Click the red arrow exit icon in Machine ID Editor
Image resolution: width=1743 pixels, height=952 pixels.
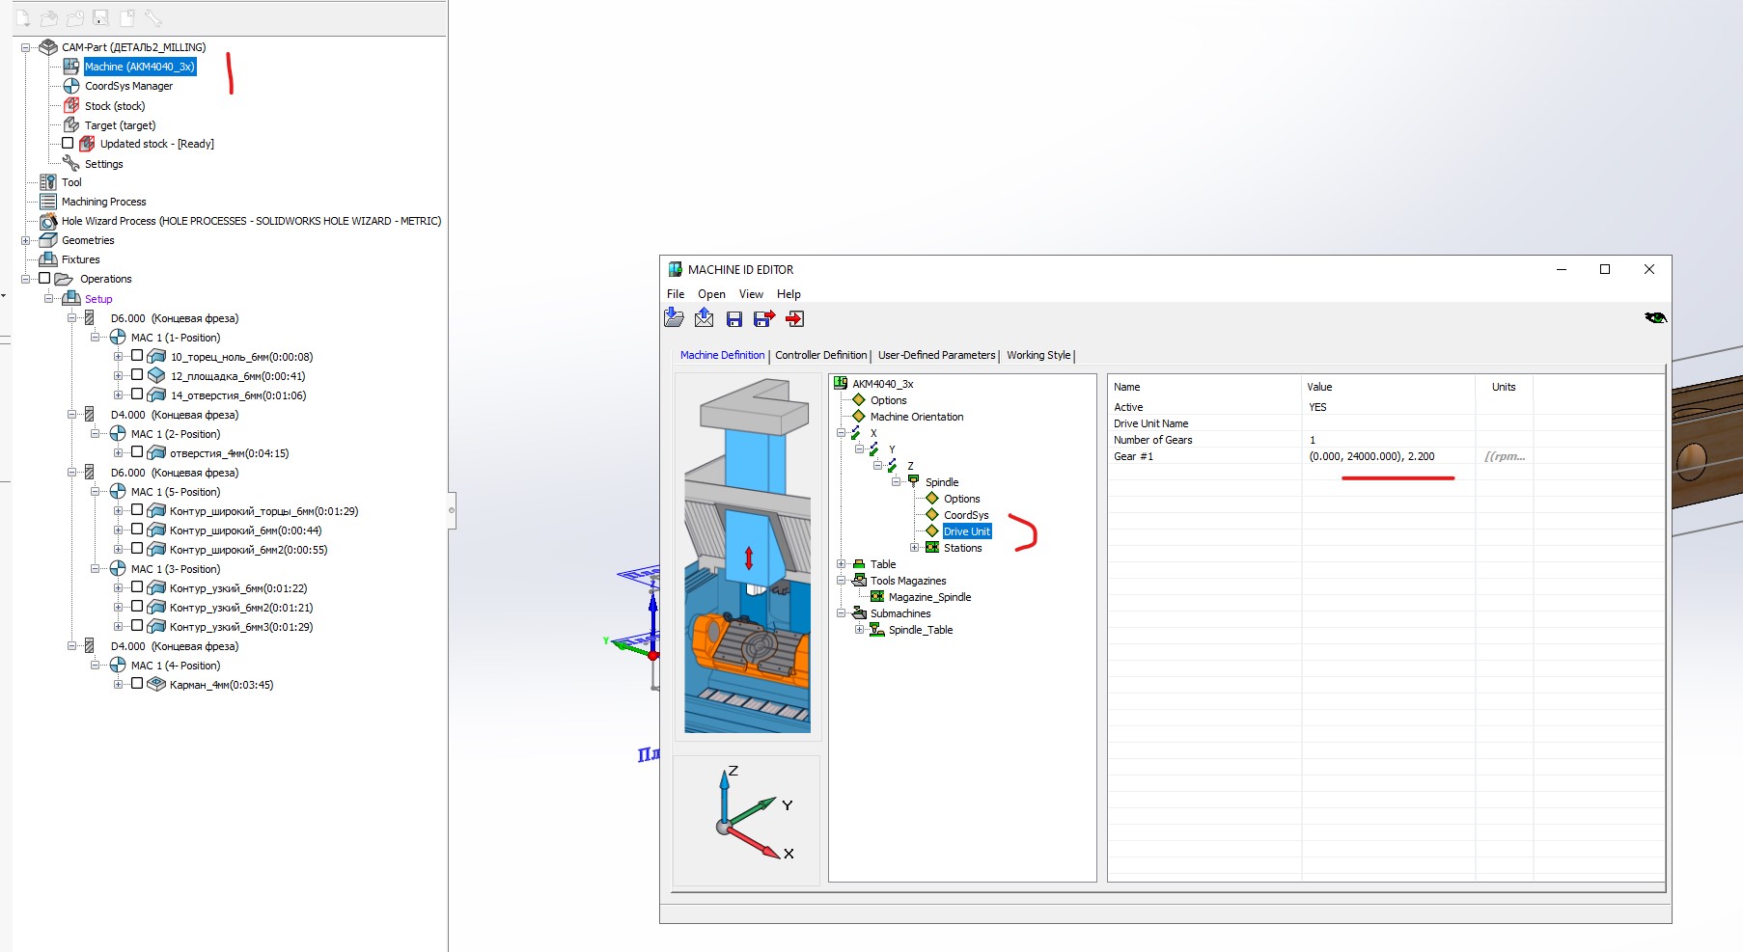tap(794, 319)
